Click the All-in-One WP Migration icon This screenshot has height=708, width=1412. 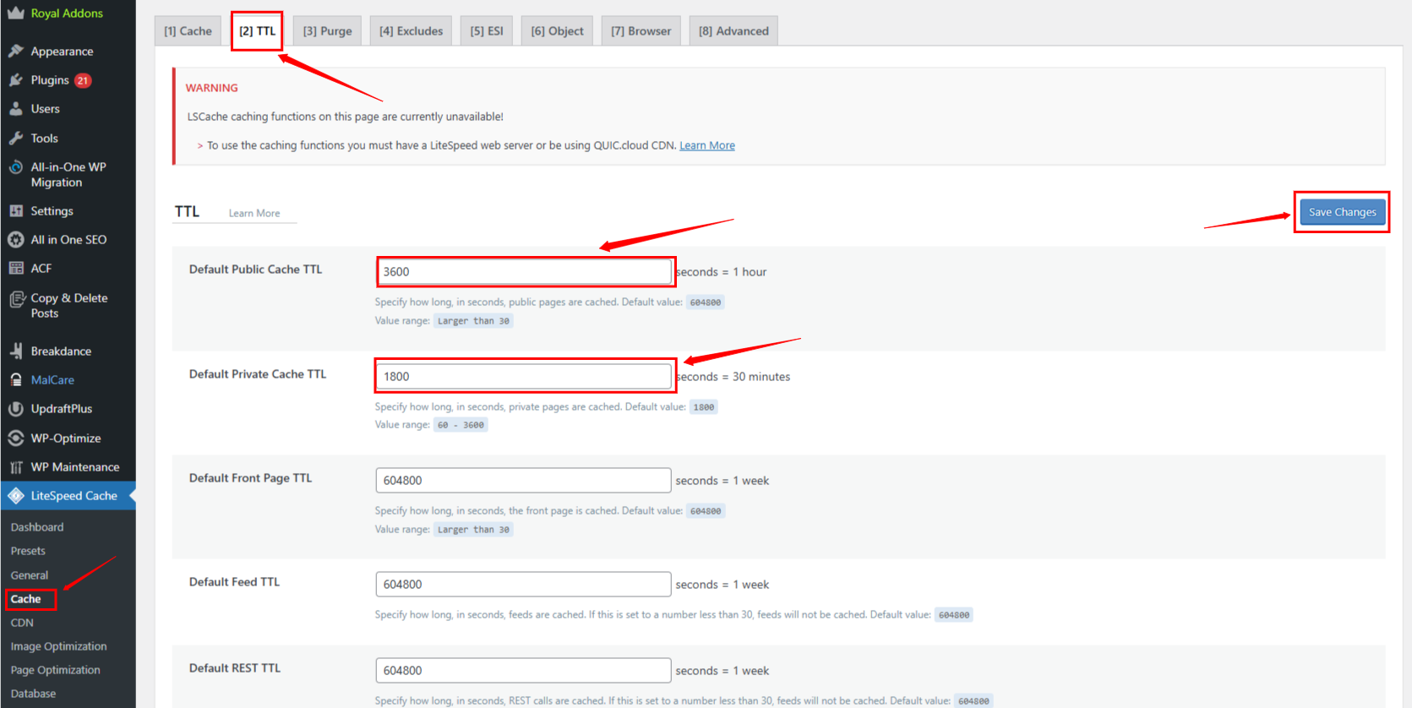click(x=15, y=167)
